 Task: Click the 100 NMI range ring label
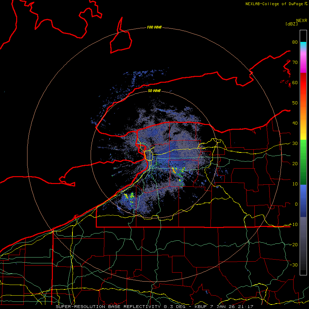click(x=154, y=27)
